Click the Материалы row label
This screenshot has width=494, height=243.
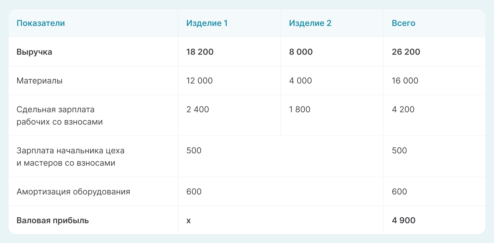(x=40, y=81)
